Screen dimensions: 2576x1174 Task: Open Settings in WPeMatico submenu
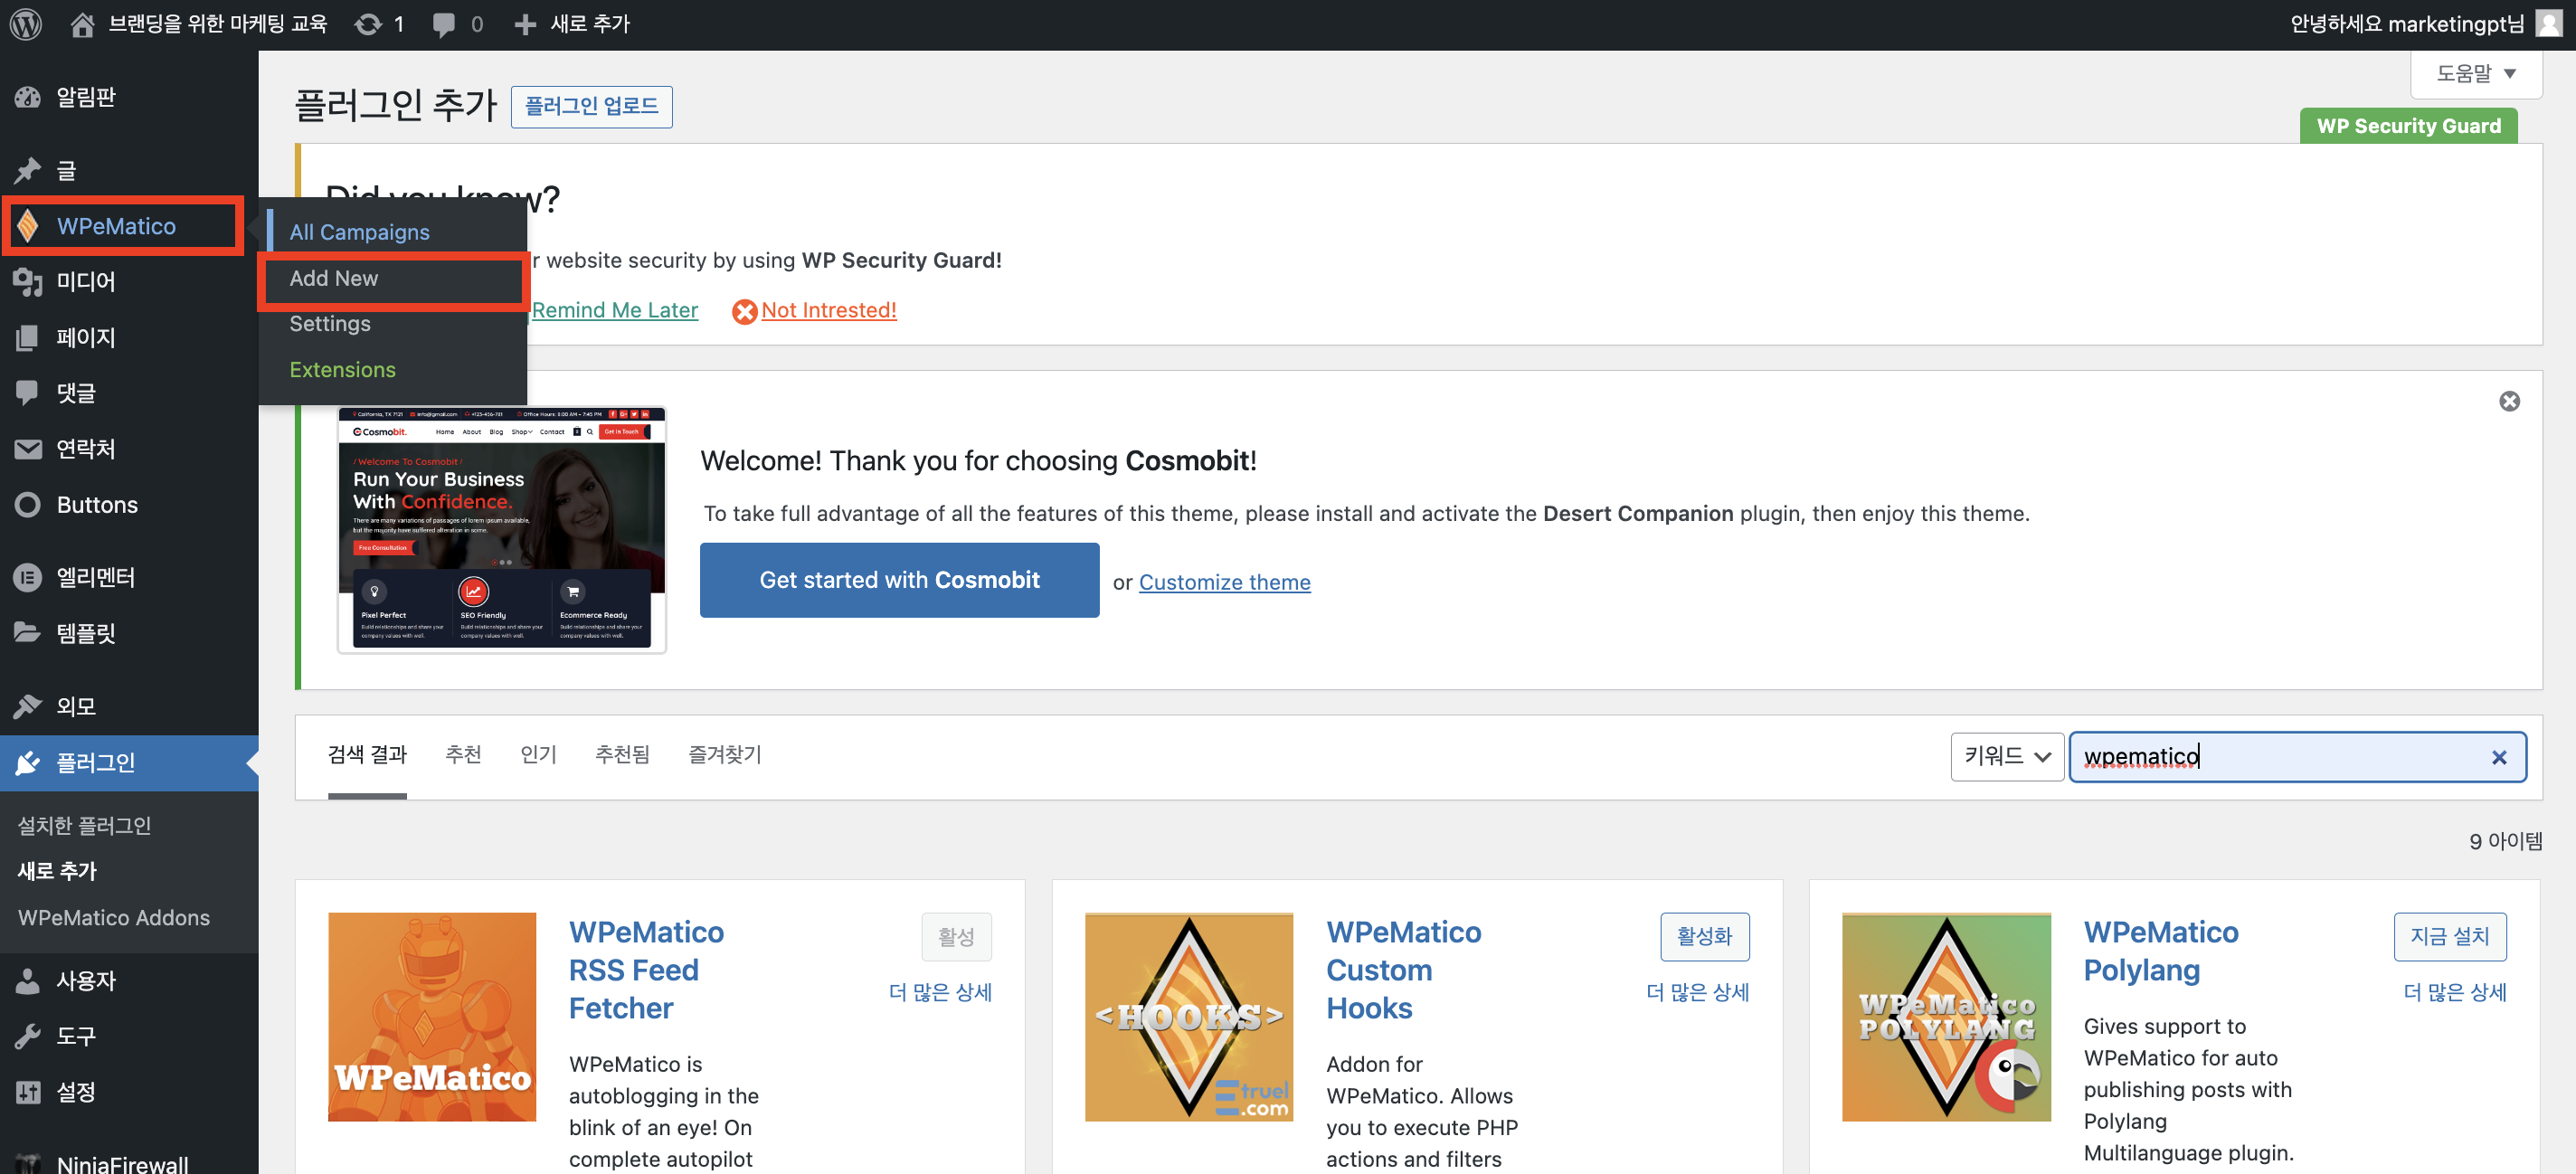pyautogui.click(x=330, y=324)
